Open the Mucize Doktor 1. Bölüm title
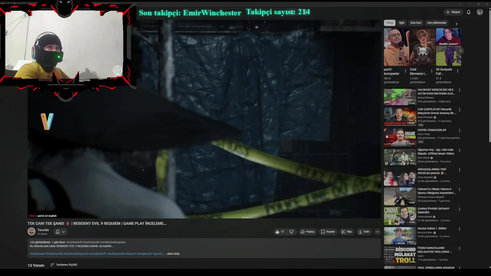491x276 pixels. pos(432,228)
